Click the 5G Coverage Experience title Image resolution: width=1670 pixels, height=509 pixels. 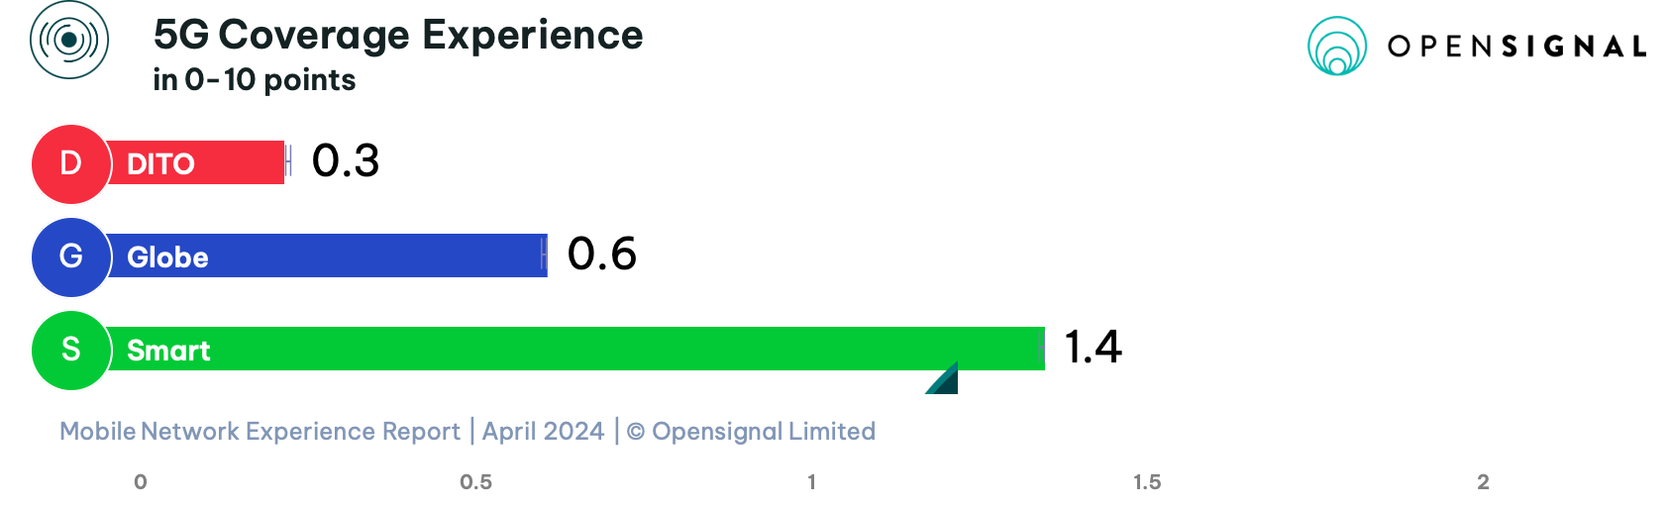pos(398,35)
